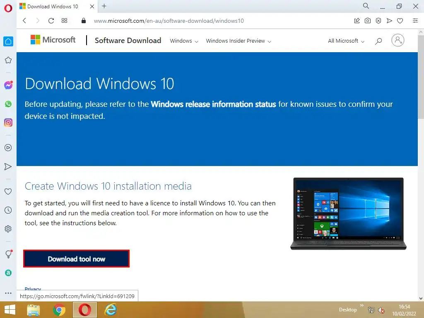This screenshot has width=424, height=318.
Task: Open the Player icon in sidebar
Action: click(8, 148)
